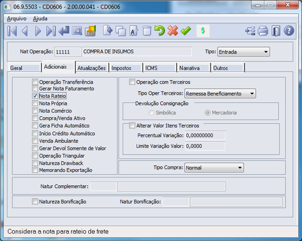Open the Impostos tab
This screenshot has height=241, width=302.
click(x=126, y=68)
